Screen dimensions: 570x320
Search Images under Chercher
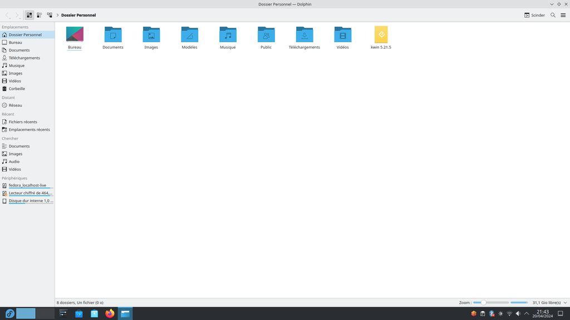pyautogui.click(x=27, y=154)
